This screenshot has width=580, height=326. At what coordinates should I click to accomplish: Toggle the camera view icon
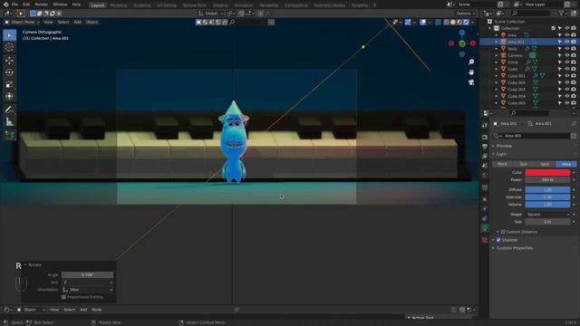[471, 82]
